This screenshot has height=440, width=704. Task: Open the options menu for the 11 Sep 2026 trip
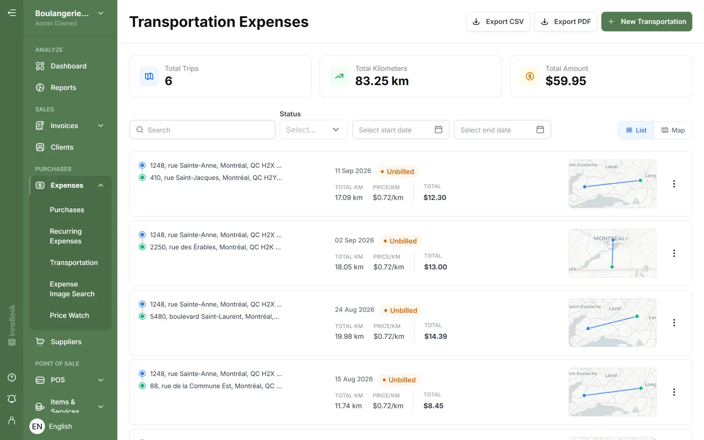pos(674,184)
